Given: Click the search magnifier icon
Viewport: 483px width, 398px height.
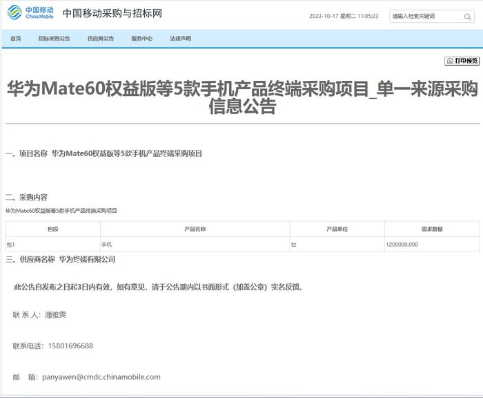Looking at the screenshot, I should [467, 17].
